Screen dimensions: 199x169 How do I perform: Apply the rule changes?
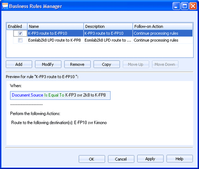[x=150, y=159]
